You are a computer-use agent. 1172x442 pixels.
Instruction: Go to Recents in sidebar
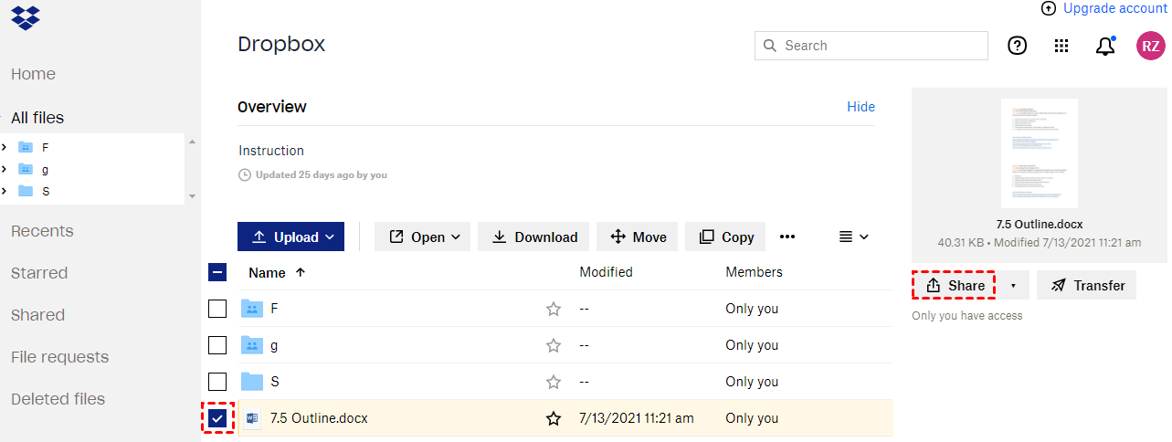pyautogui.click(x=42, y=231)
